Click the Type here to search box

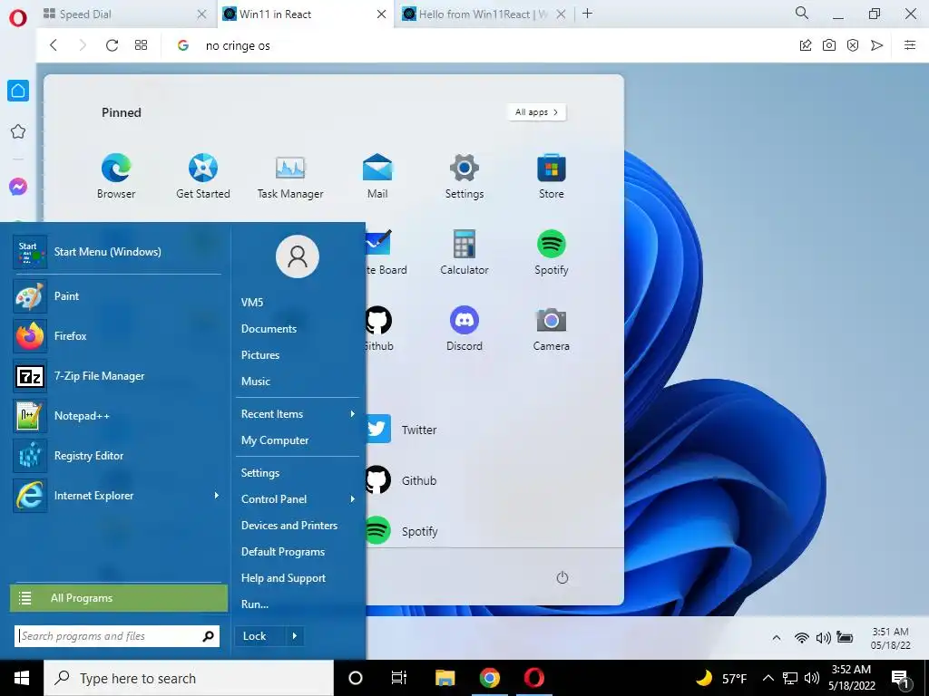[189, 678]
